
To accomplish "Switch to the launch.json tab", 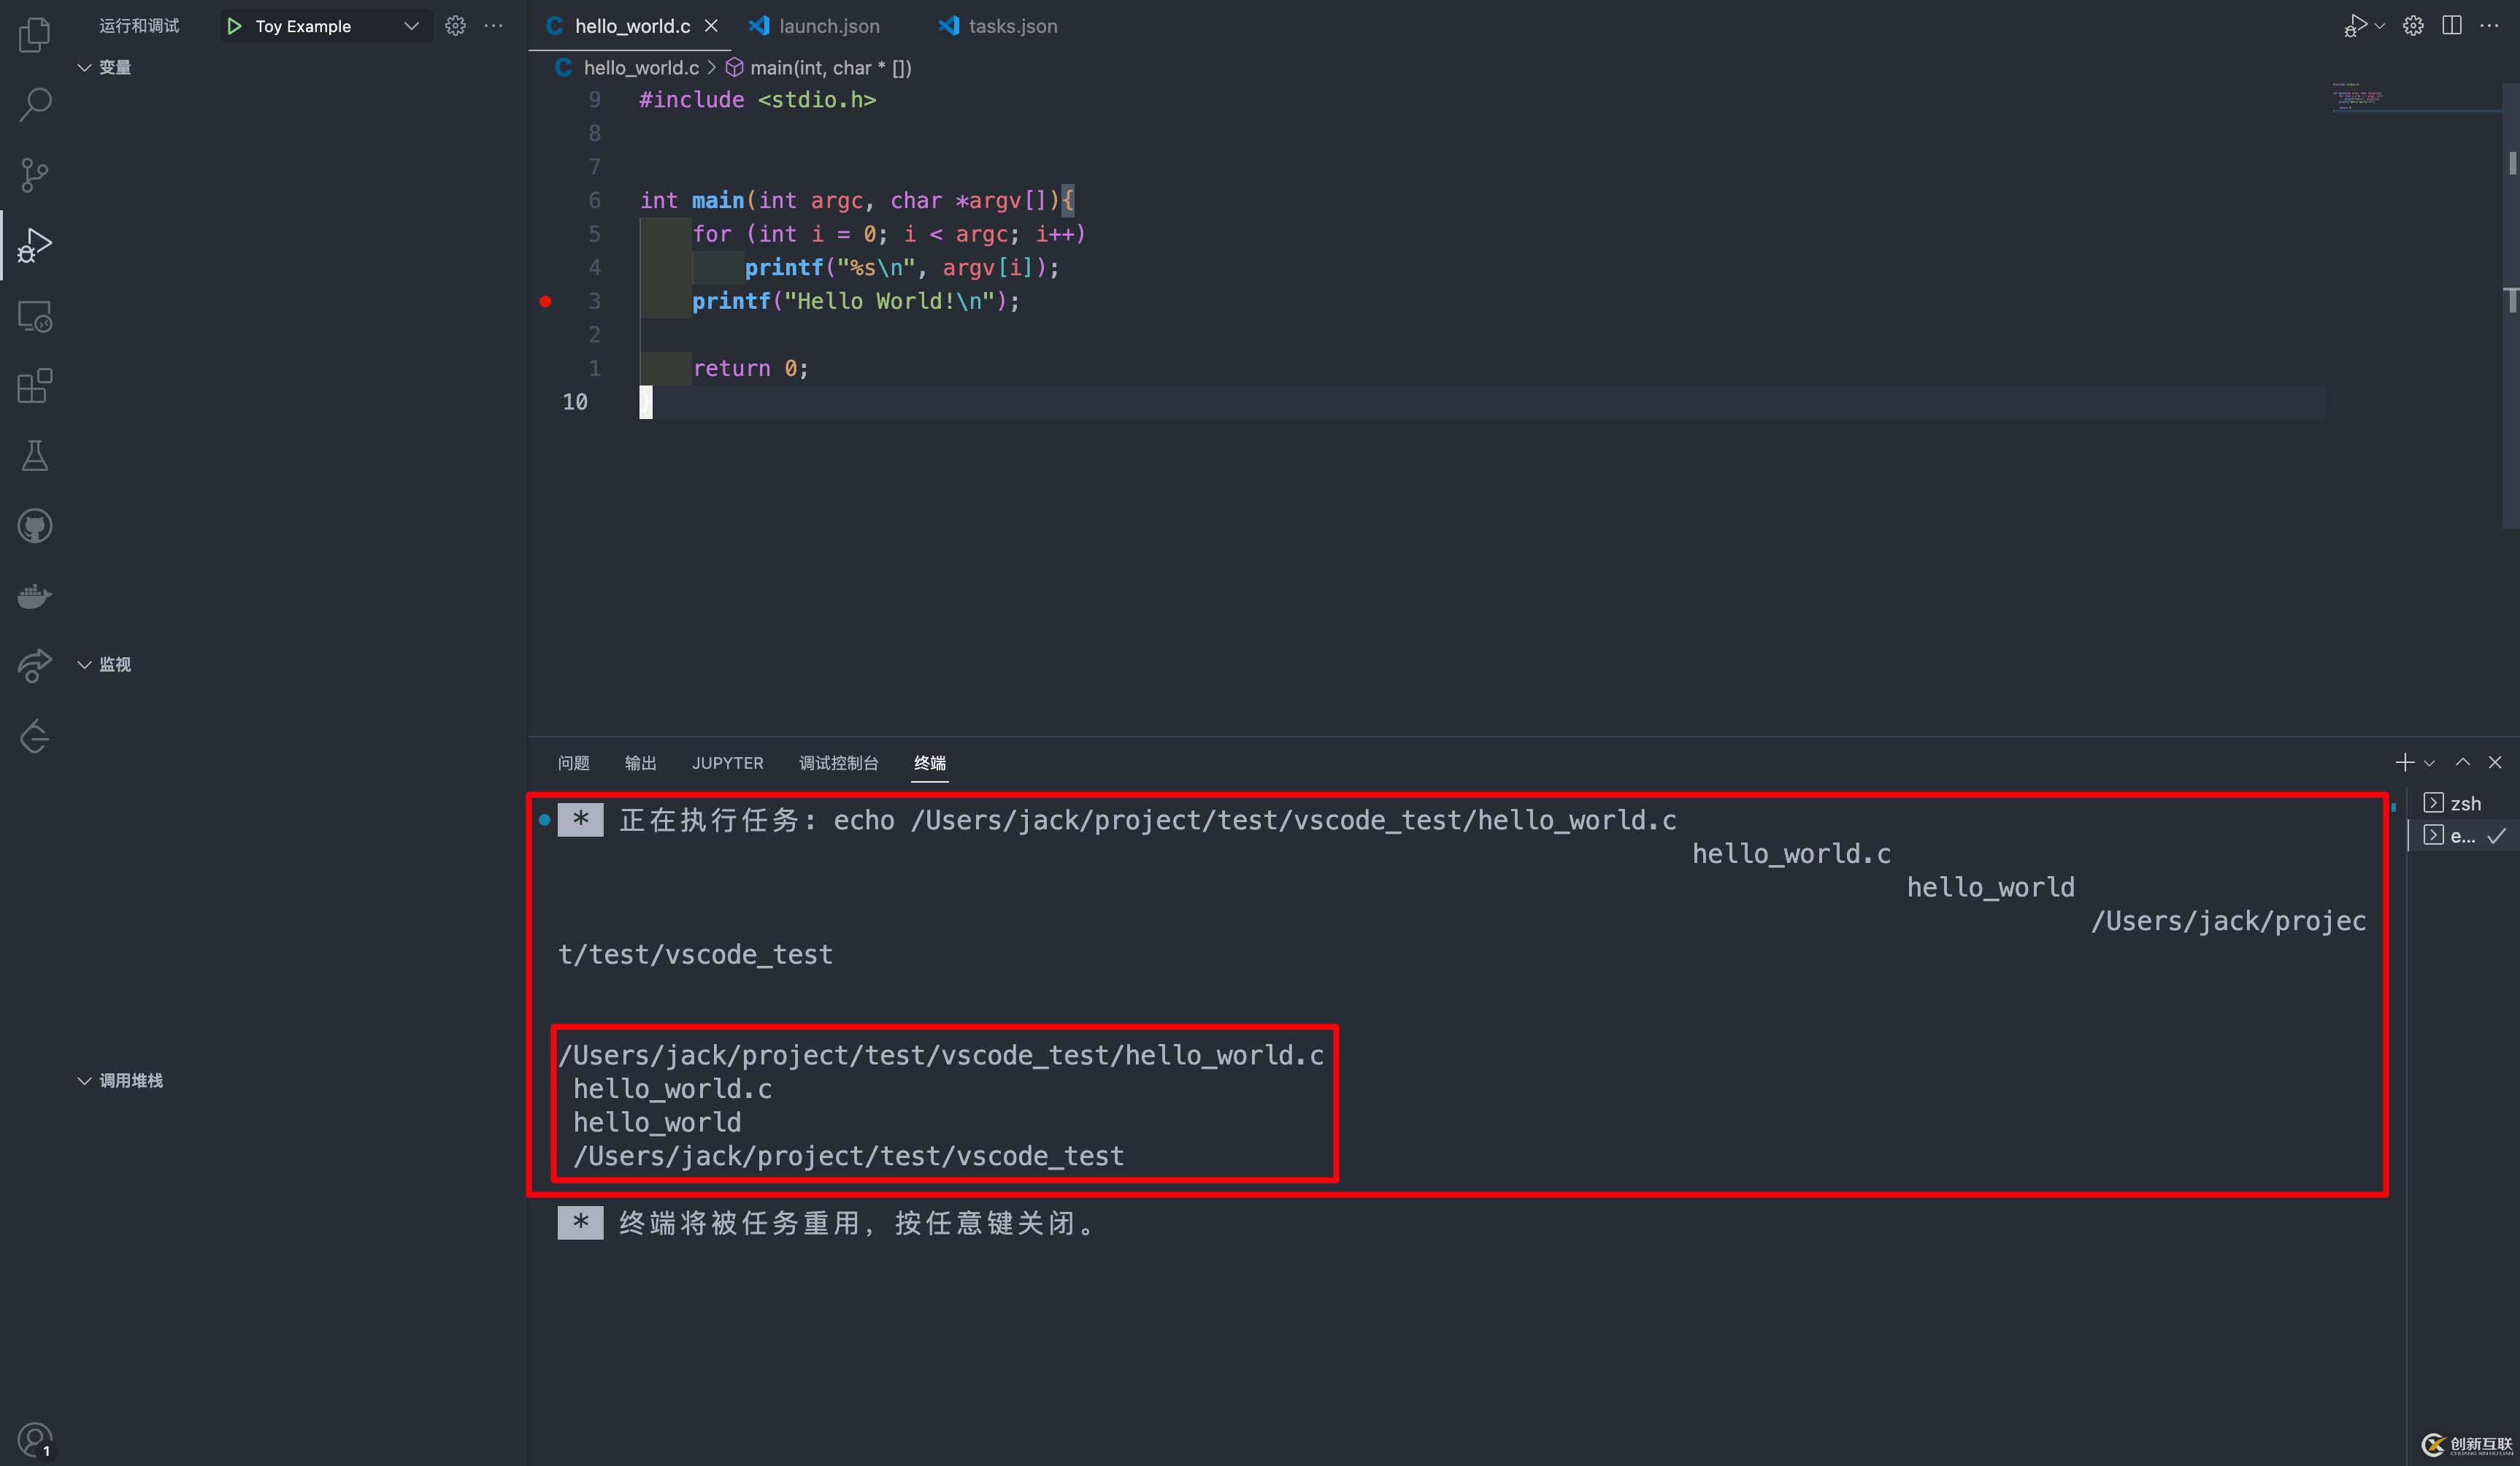I will (x=815, y=26).
